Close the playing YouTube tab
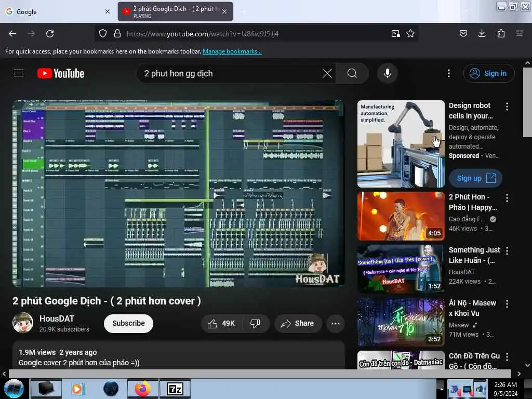The width and height of the screenshot is (532, 399). [x=224, y=11]
